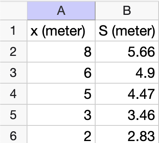
Task: Click cell with value 3.46
Action: [x=127, y=115]
